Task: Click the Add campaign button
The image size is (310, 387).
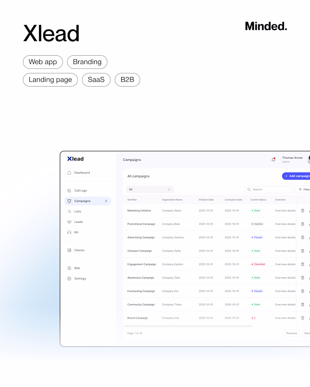Action: pyautogui.click(x=296, y=176)
